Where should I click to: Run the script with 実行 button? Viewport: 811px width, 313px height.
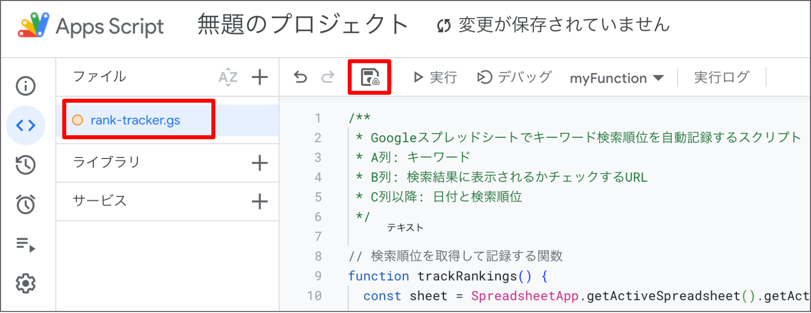435,77
